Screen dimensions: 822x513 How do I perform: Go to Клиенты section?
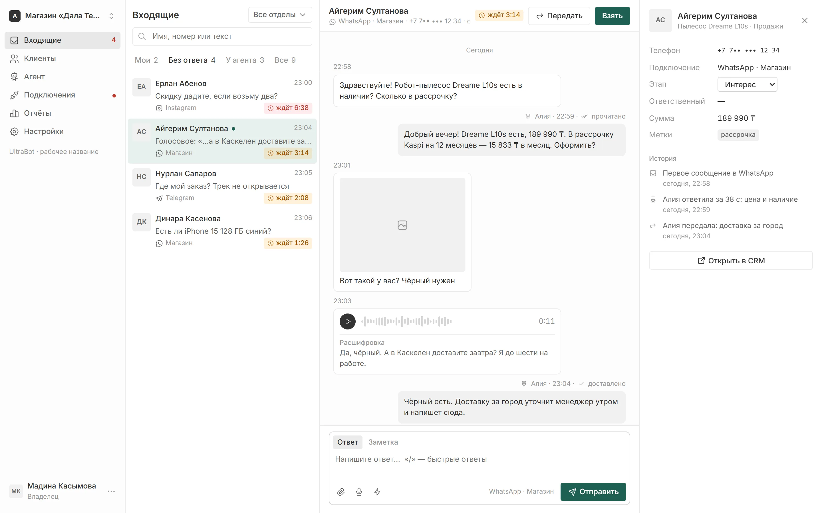point(63,59)
